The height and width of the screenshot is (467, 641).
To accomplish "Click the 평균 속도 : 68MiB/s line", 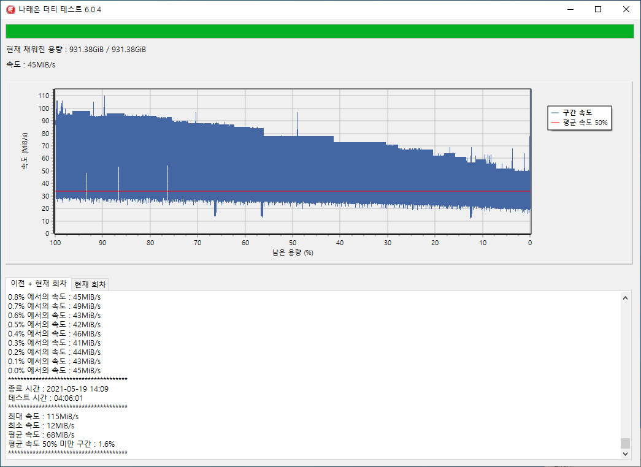I will click(41, 435).
